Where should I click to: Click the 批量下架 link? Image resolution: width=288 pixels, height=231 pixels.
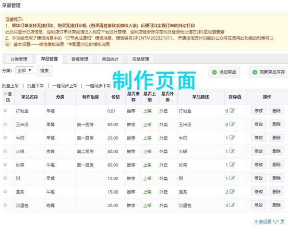[36, 86]
